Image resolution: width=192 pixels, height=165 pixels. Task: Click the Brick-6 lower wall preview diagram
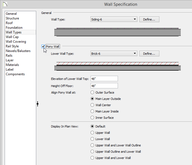coord(118,66)
